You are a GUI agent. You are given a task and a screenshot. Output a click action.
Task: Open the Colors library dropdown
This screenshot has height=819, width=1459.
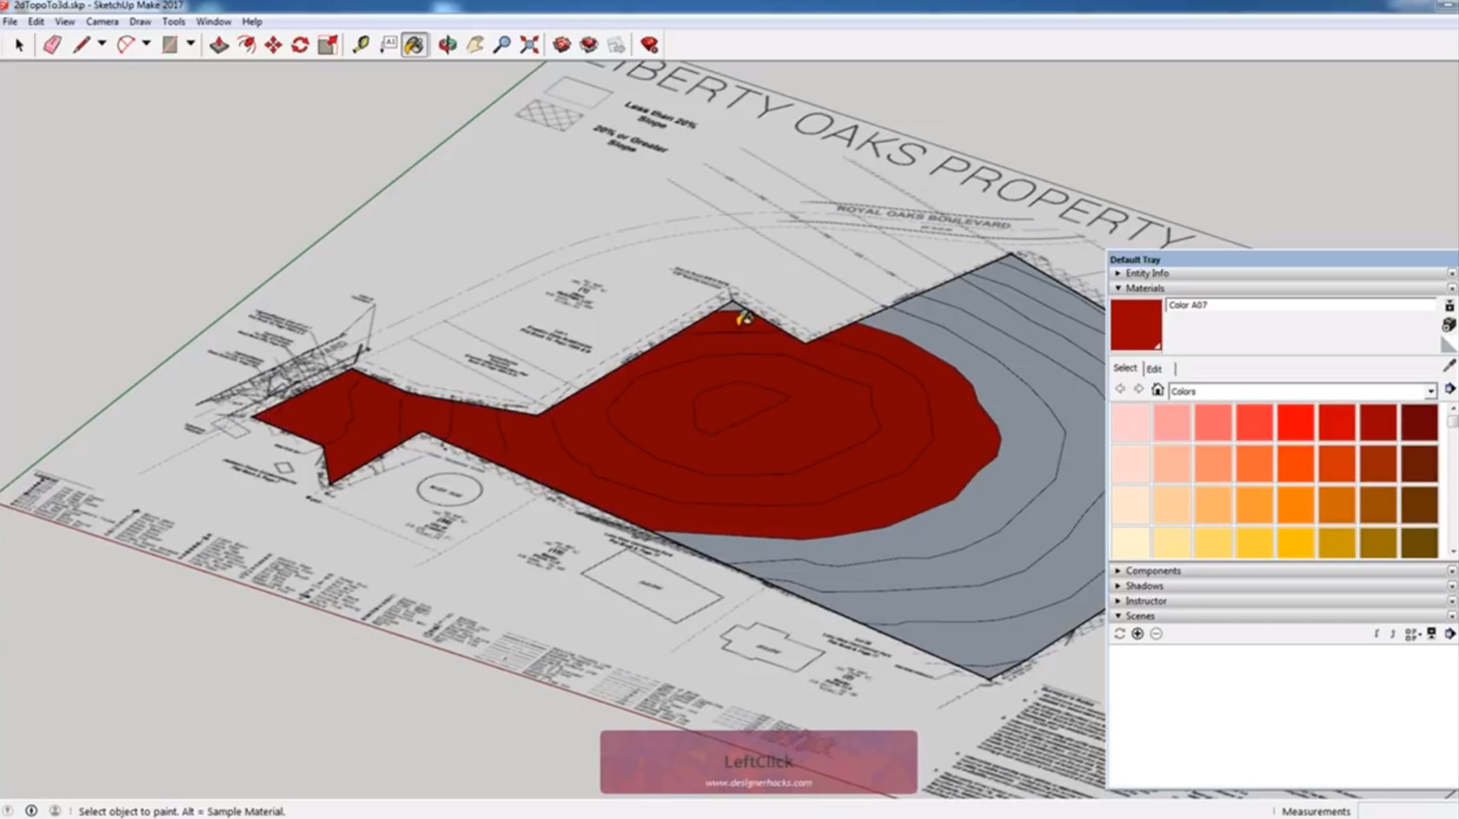(x=1430, y=391)
